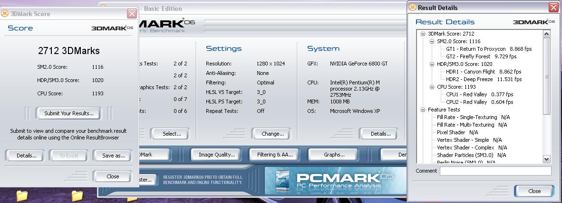The image size is (562, 203).
Task: Collapse the CPU Score: 1193 node
Action: (432, 87)
